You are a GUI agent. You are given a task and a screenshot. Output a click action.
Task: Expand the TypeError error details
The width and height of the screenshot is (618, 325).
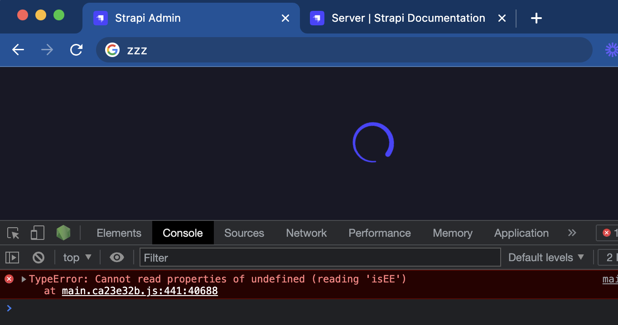coord(23,279)
